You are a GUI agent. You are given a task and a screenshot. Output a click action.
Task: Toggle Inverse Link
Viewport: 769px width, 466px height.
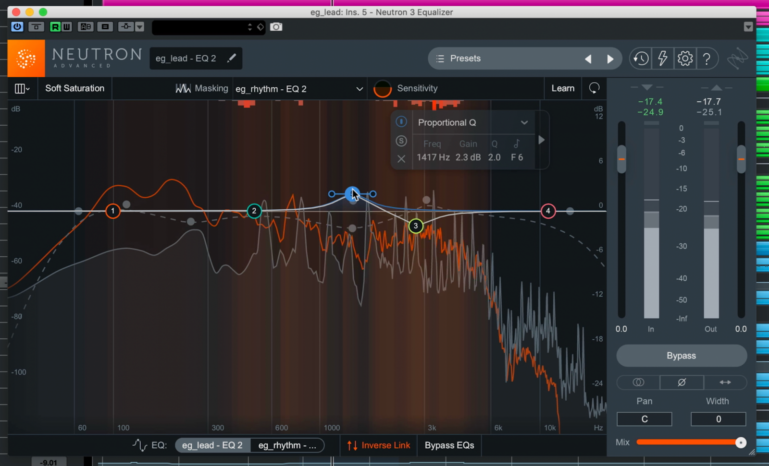click(x=379, y=445)
